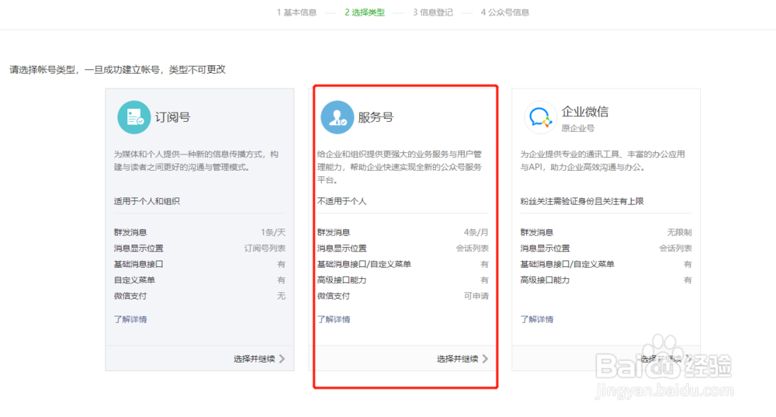Select step 4 公众号信息
This screenshot has width=776, height=417.
tap(505, 12)
